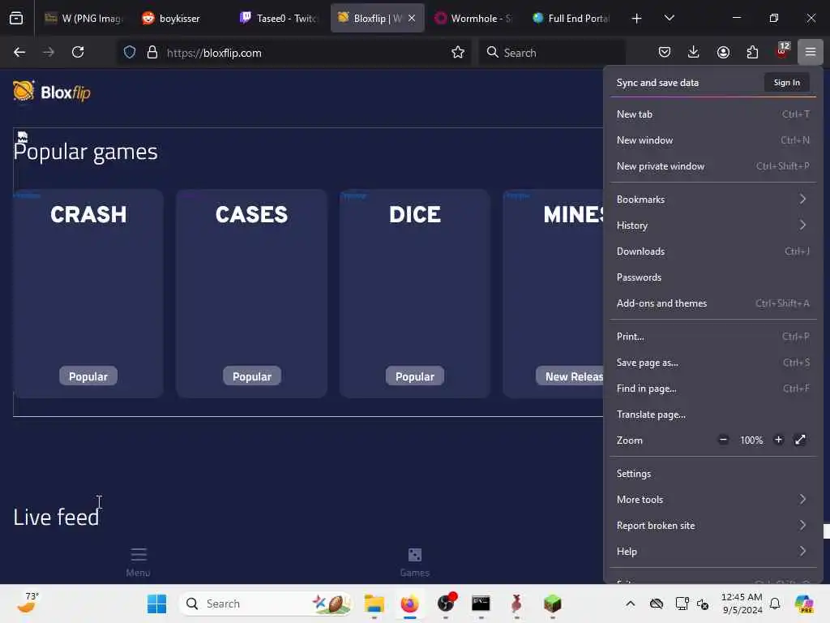The height and width of the screenshot is (623, 830).
Task: Switch to the Full End Portal tab
Action: (571, 19)
